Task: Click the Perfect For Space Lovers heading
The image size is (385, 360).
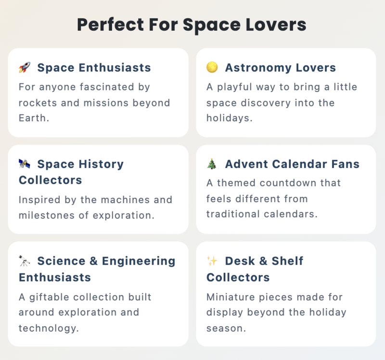Action: tap(192, 25)
